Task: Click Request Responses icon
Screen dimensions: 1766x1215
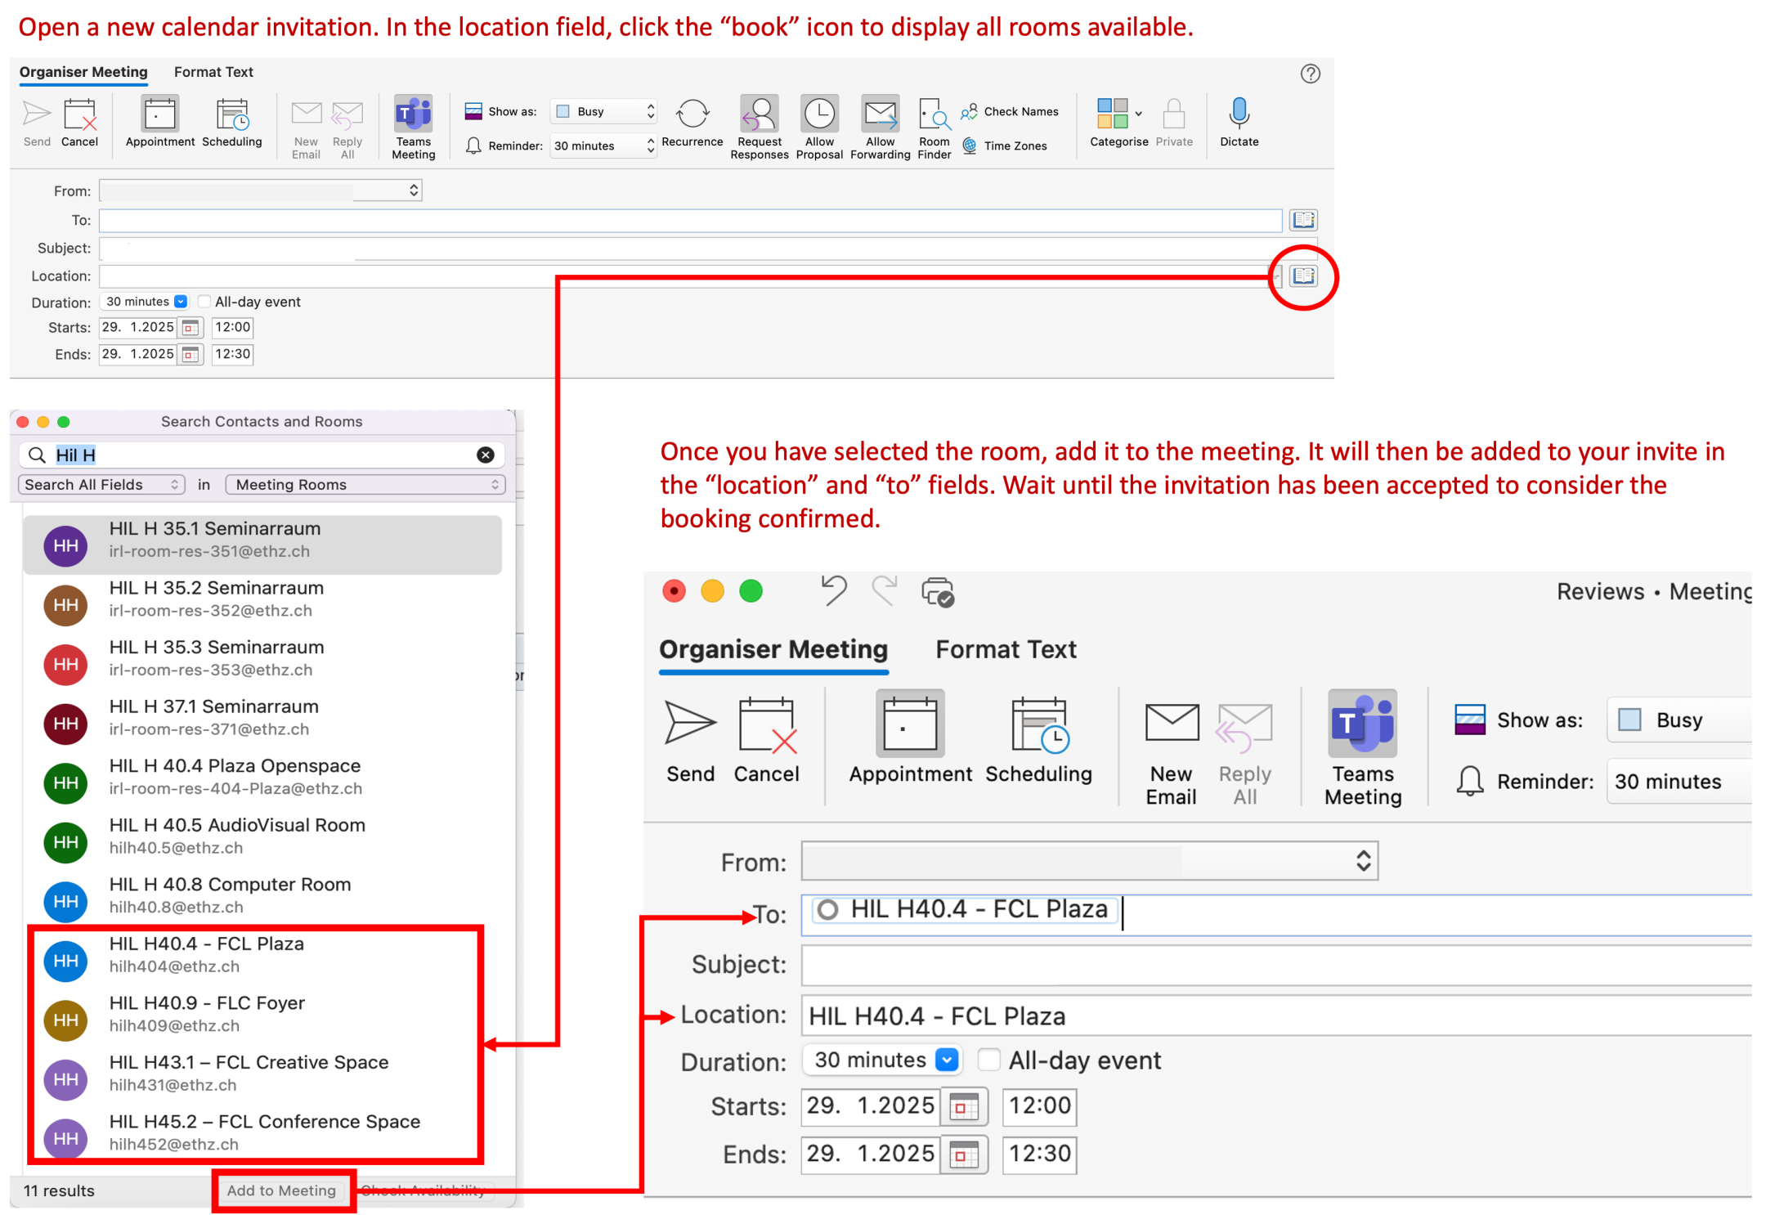Action: pyautogui.click(x=760, y=114)
